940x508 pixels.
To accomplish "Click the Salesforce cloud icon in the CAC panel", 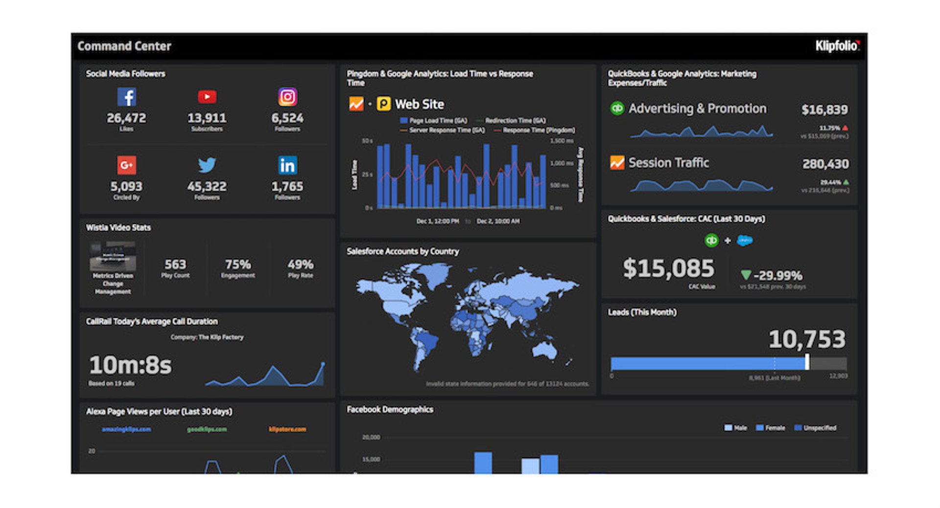I will [744, 240].
